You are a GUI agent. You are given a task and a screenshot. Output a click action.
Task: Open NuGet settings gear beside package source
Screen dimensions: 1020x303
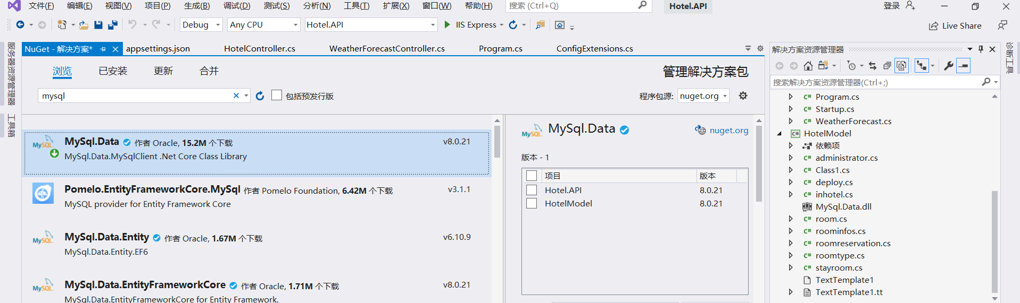coord(743,96)
